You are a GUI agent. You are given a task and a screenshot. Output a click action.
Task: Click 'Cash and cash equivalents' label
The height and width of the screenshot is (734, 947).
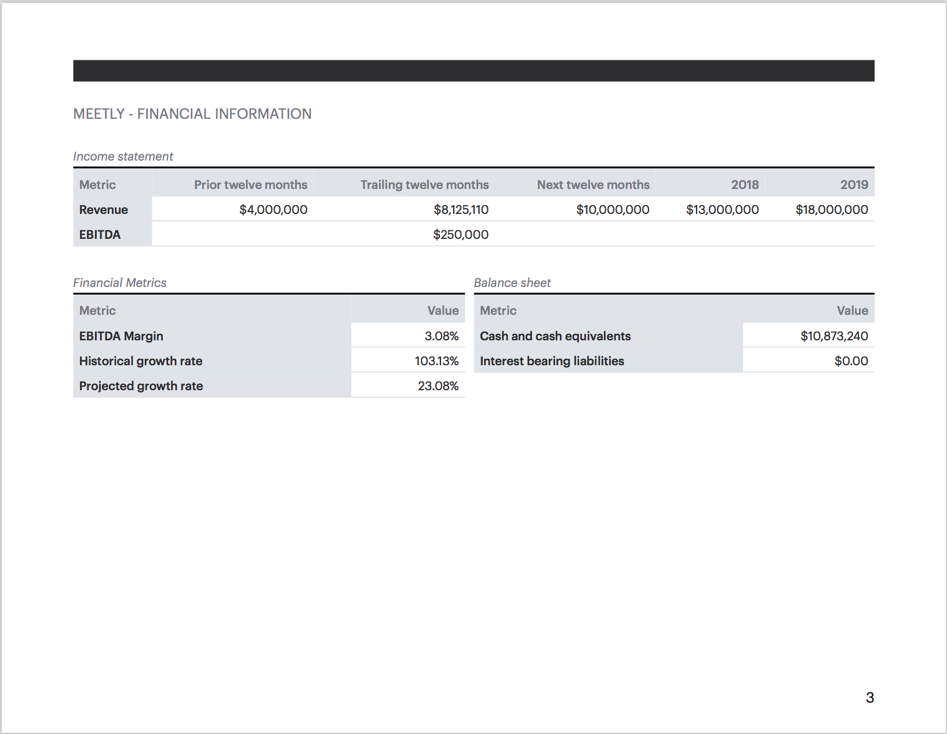coord(555,336)
